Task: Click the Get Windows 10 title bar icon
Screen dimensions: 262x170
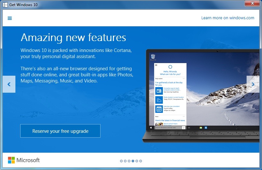Action: (x=5, y=4)
